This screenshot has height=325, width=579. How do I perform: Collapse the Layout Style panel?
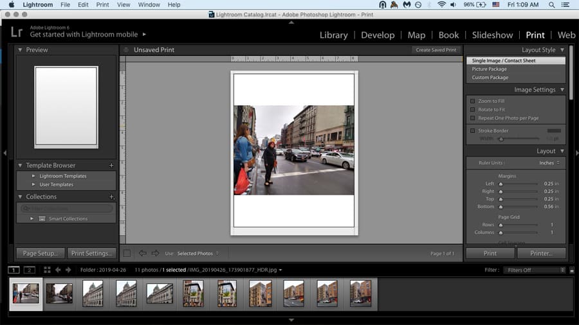[562, 49]
